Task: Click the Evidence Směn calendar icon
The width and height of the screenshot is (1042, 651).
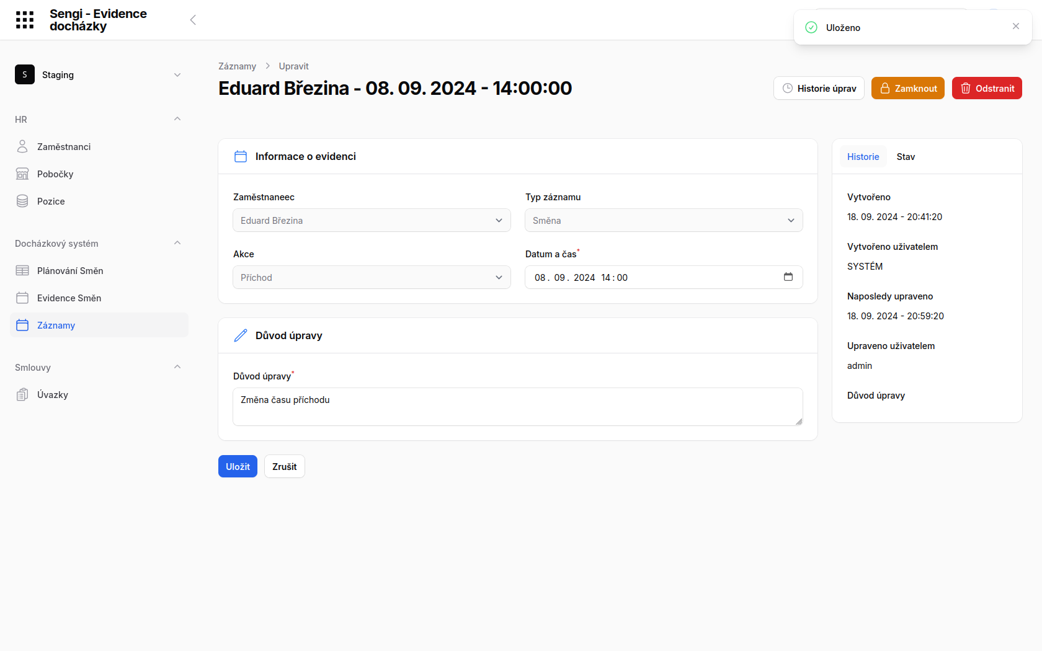Action: coord(22,298)
